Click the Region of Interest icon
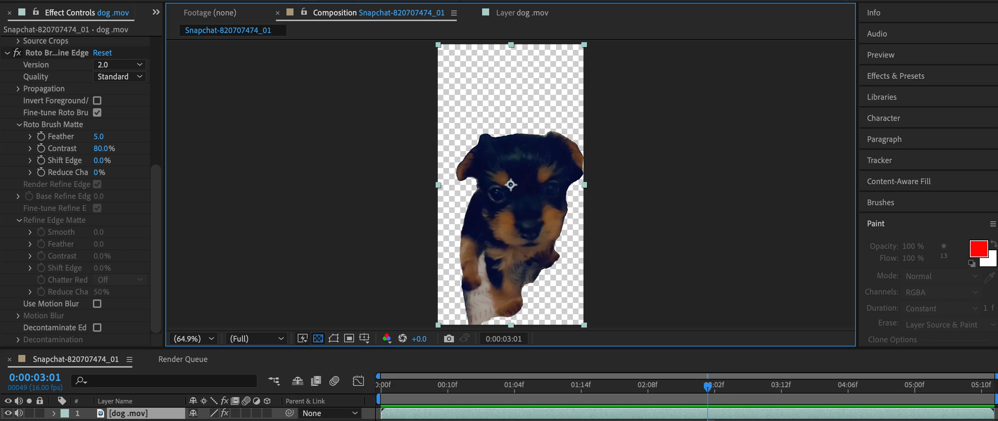Image resolution: width=998 pixels, height=421 pixels. point(349,338)
